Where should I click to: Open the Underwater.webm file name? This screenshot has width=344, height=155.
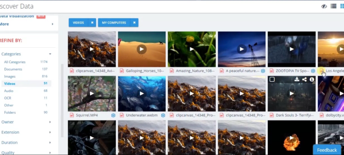tap(142, 115)
